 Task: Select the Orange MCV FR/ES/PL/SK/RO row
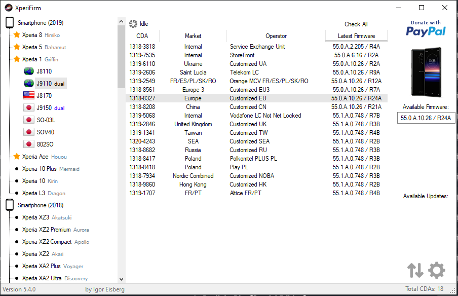click(x=257, y=81)
